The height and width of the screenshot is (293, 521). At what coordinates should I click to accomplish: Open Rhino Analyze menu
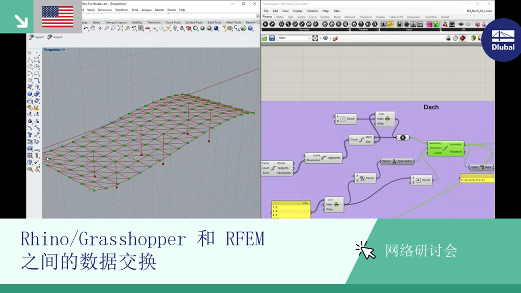pos(147,10)
